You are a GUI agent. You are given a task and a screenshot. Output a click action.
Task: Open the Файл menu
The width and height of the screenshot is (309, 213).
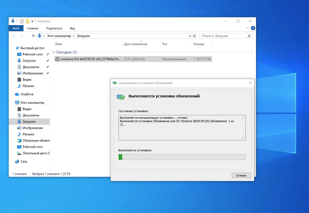pyautogui.click(x=16, y=28)
